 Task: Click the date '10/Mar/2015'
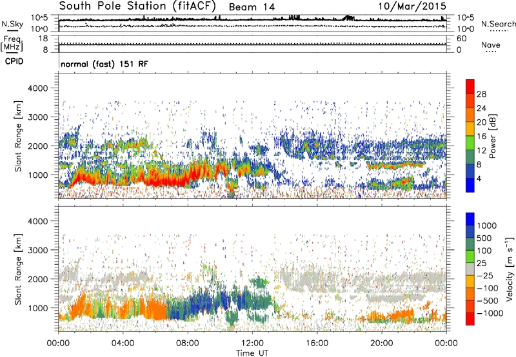pos(412,6)
